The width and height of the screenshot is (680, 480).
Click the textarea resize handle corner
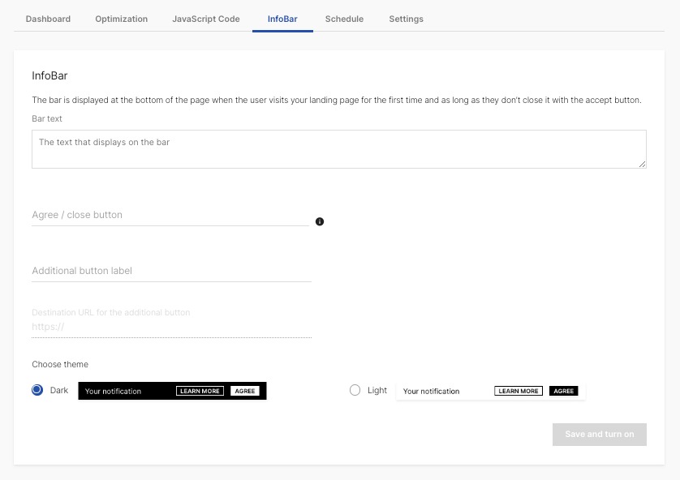(x=643, y=165)
